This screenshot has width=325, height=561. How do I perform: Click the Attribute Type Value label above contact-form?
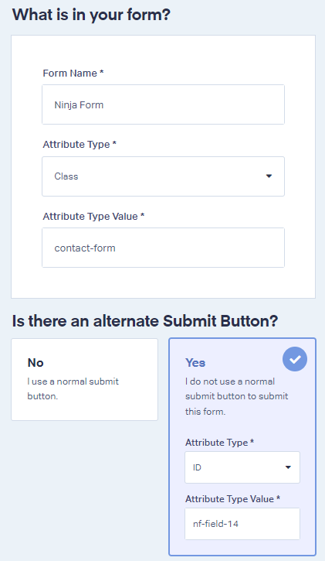93,216
